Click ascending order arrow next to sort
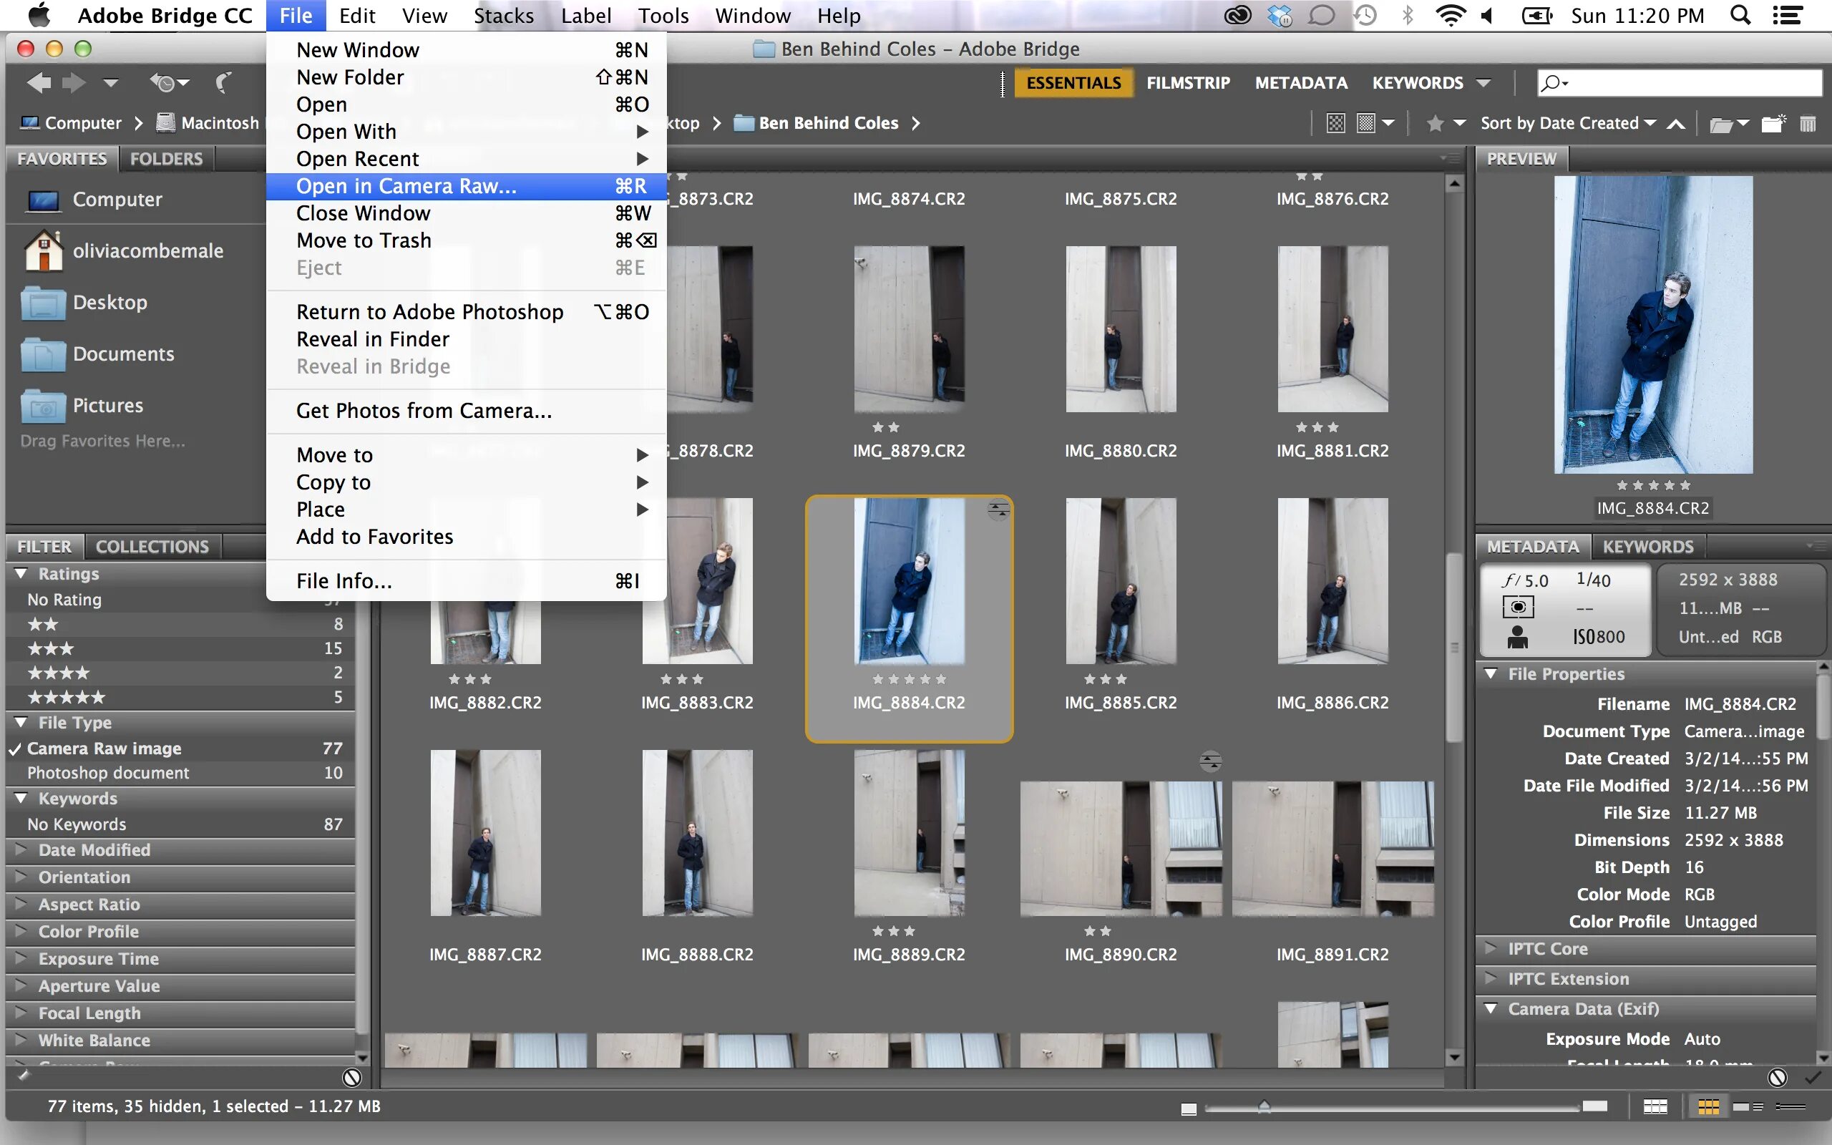 point(1676,123)
